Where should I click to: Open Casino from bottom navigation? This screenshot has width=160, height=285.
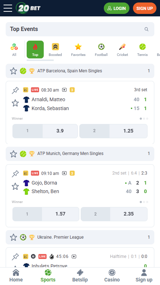(x=112, y=276)
